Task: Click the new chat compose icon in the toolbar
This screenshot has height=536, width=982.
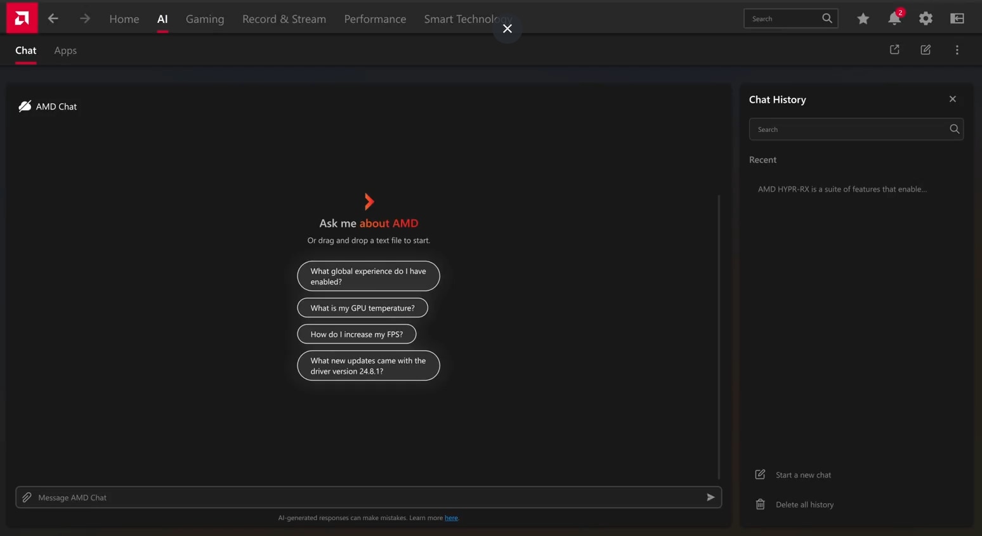Action: click(926, 49)
